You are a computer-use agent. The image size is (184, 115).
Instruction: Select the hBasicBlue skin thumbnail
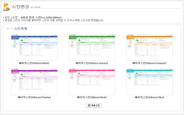point(34,47)
